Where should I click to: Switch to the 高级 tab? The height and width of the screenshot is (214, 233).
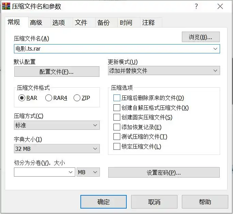36,23
